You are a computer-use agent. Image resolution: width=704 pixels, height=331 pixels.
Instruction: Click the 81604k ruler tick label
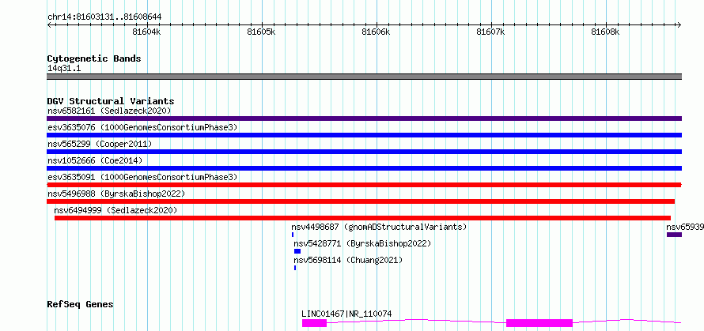(147, 32)
